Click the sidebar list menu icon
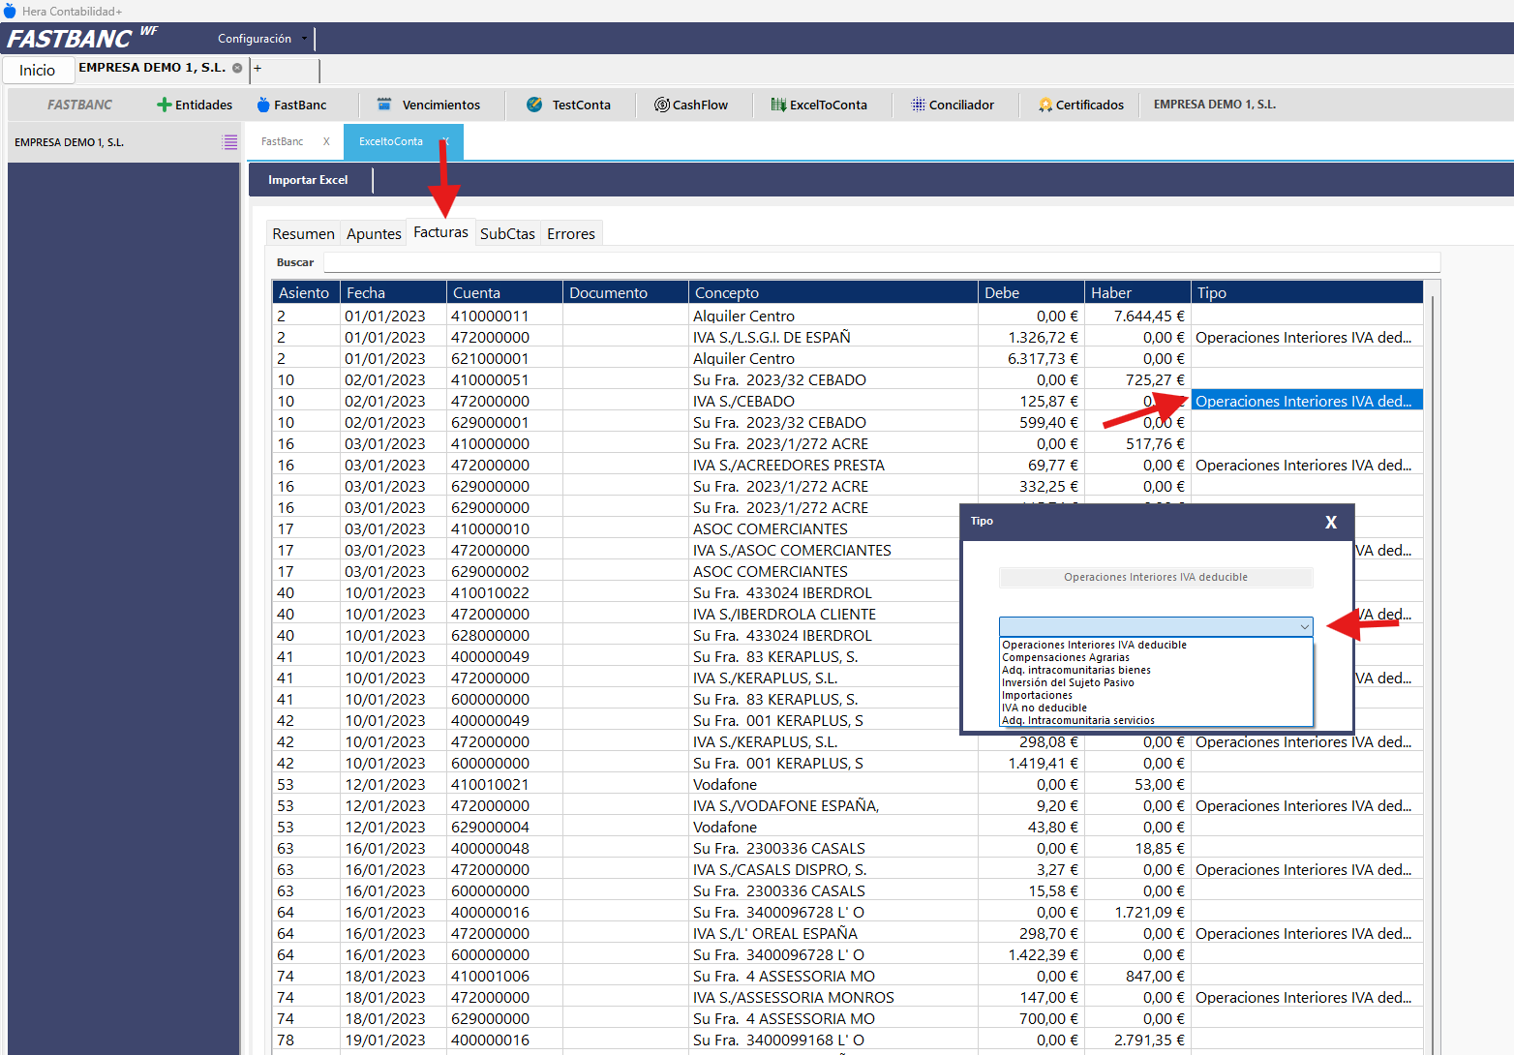The height and width of the screenshot is (1055, 1514). (x=229, y=142)
